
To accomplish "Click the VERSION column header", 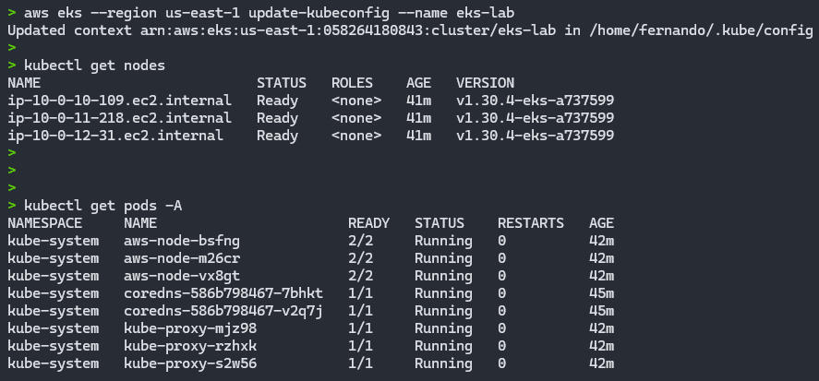I will 486,83.
